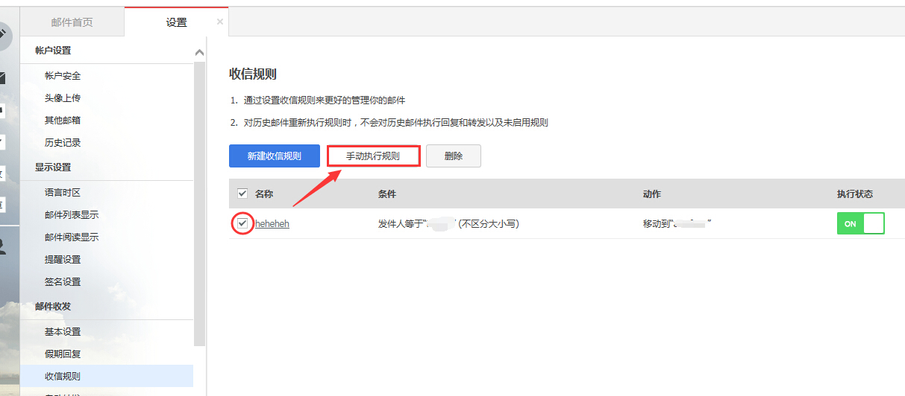This screenshot has width=905, height=396.
Task: Select 语言时区 in the sidebar
Action: 63,193
